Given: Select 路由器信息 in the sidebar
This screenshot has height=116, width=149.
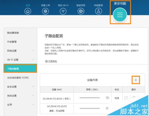Looking at the screenshot, I should (x=13, y=33).
